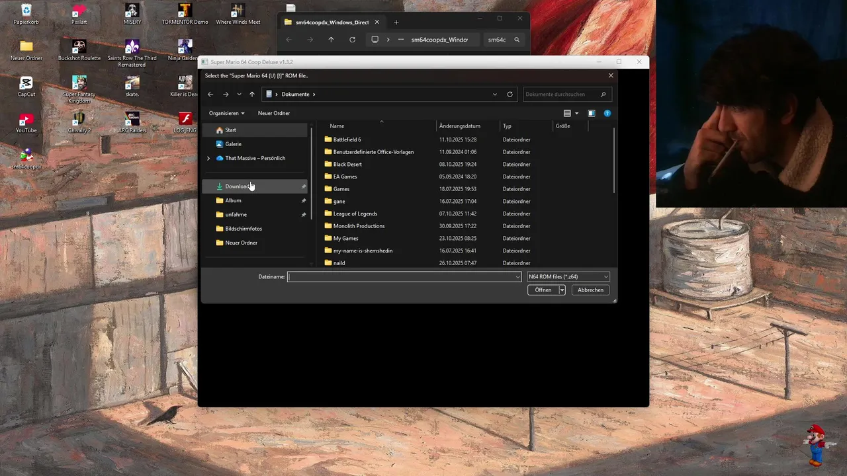Screen dimensions: 847x476
Task: Open the Pixilart desktop shortcut
Action: pos(79,15)
